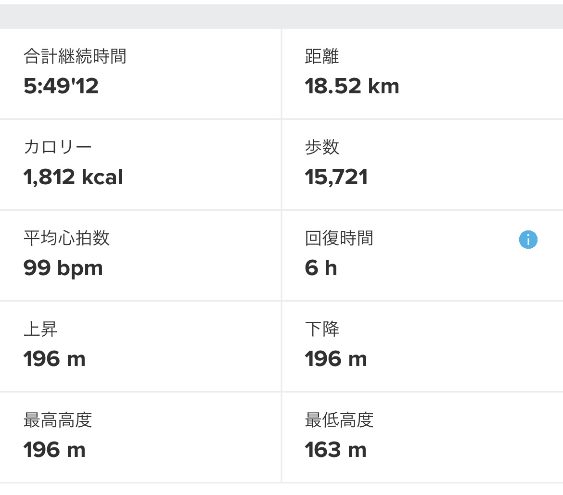563x495 pixels.
Task: Click the 合計継続時間 label text
Action: [75, 56]
